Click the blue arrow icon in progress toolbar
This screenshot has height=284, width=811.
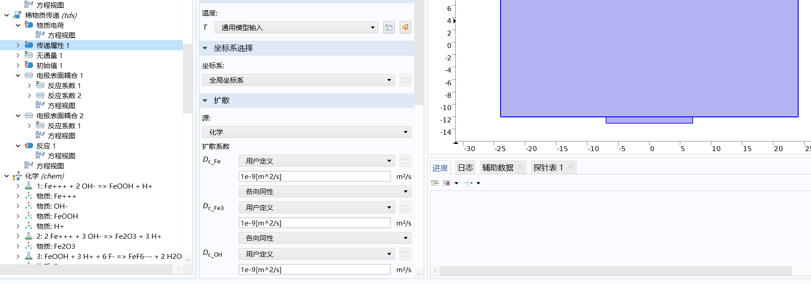pos(468,183)
